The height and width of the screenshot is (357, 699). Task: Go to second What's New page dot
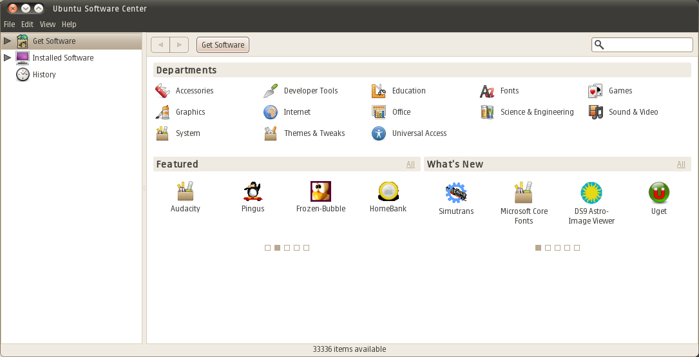tap(548, 248)
